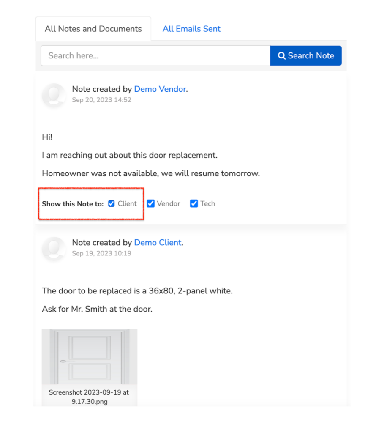Click the 'Ask for Mr. Smith' note line
This screenshot has width=365, height=433.
[x=97, y=309]
